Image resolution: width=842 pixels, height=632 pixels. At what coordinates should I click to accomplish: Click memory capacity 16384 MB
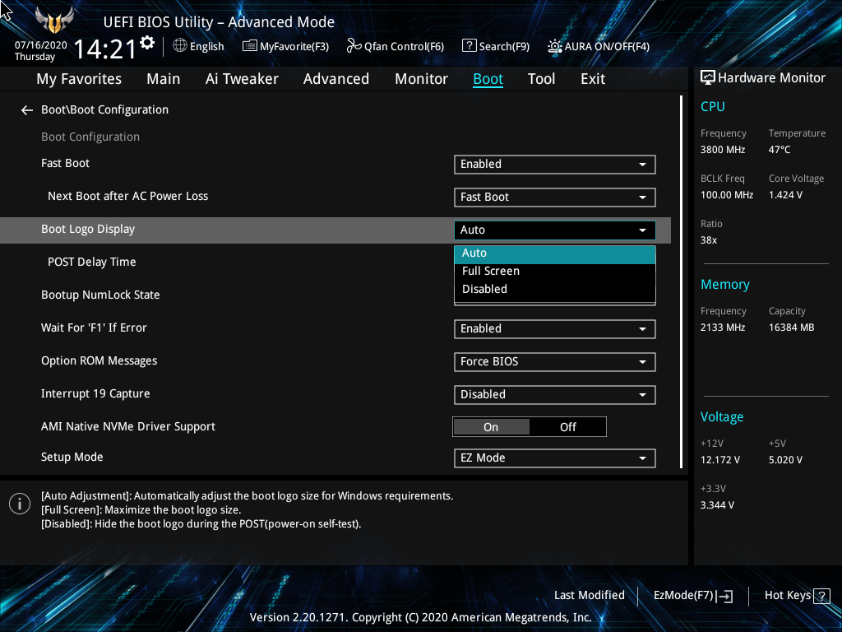coord(792,328)
